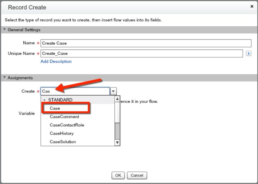Close the Record Create dialog
The width and height of the screenshot is (258, 184).
252,7
